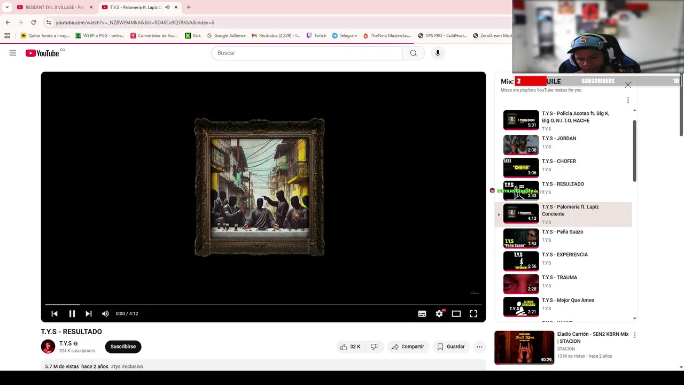Dislike the video with thumbs down
This screenshot has width=684, height=385.
point(374,346)
